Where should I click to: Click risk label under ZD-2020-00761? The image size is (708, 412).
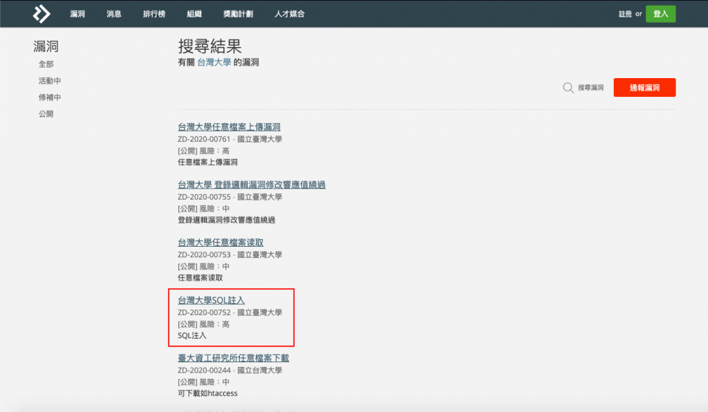204,151
